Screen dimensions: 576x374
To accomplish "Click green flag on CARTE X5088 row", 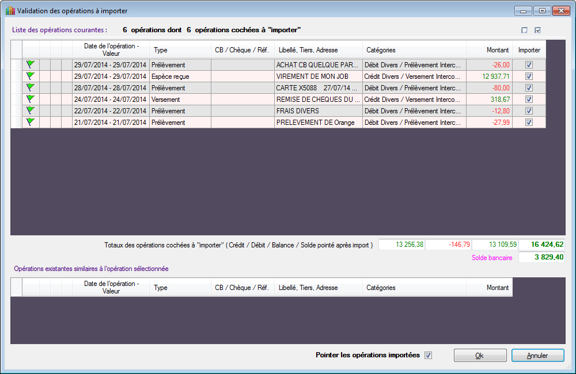I will pyautogui.click(x=31, y=87).
